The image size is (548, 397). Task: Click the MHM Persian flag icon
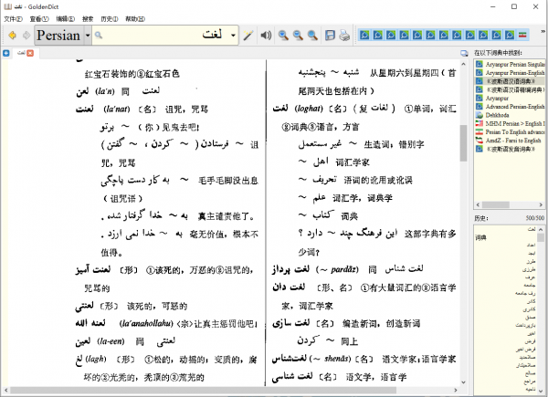(479, 123)
